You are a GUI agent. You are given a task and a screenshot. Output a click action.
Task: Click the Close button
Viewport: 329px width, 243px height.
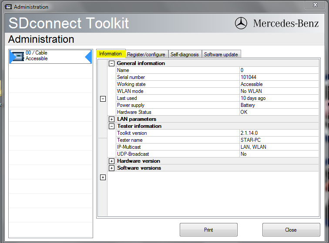pos(291,230)
